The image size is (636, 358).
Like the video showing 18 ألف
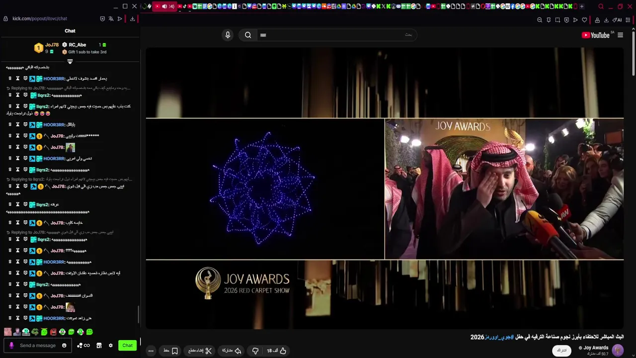(276, 351)
